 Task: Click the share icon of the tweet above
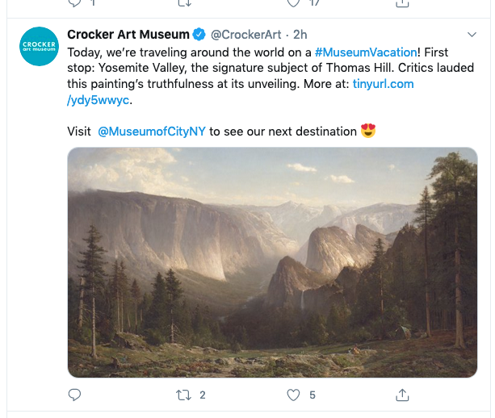click(401, 3)
